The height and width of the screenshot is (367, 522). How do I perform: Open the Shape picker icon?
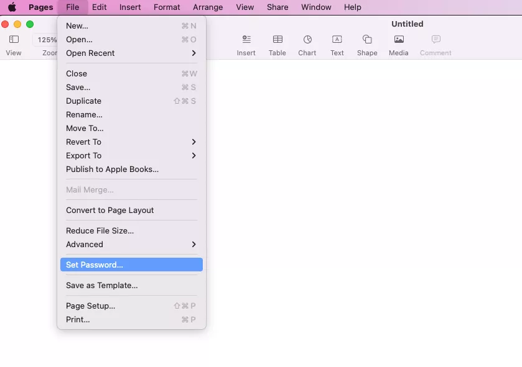[x=367, y=40]
